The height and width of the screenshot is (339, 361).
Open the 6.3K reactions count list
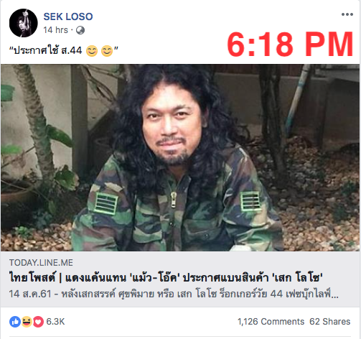(55, 322)
